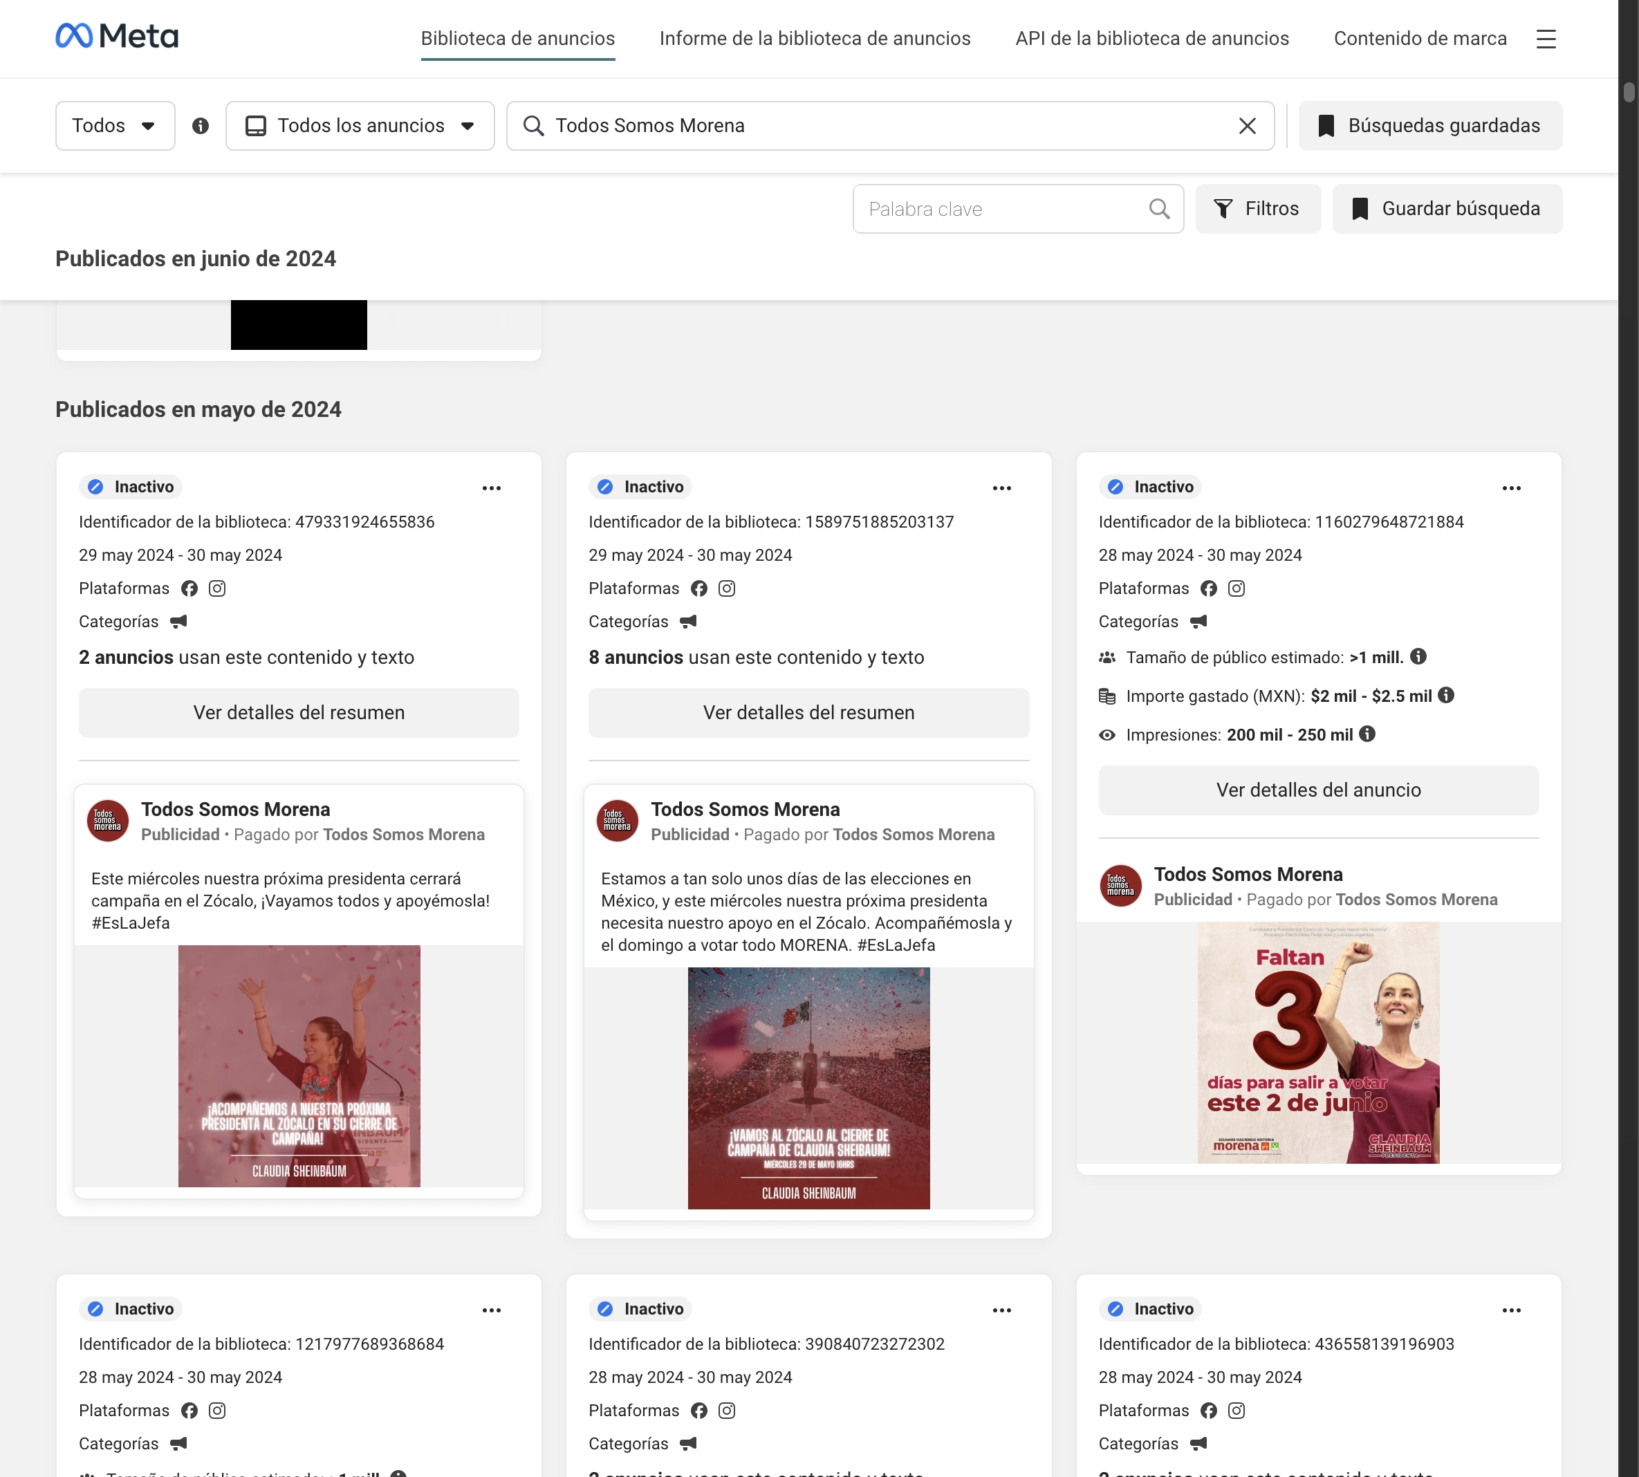Click Facebook platform icon on ad 479331924655836
Image resolution: width=1639 pixels, height=1477 pixels.
pos(189,588)
